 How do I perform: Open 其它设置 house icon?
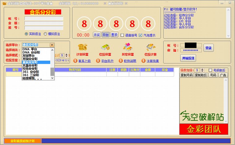[x=128, y=47]
